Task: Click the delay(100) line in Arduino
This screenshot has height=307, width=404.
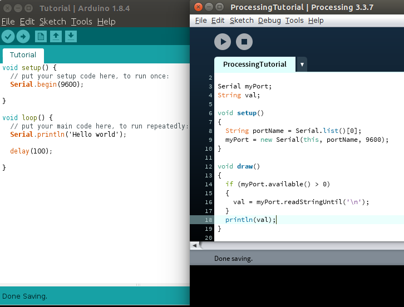Action: point(31,151)
